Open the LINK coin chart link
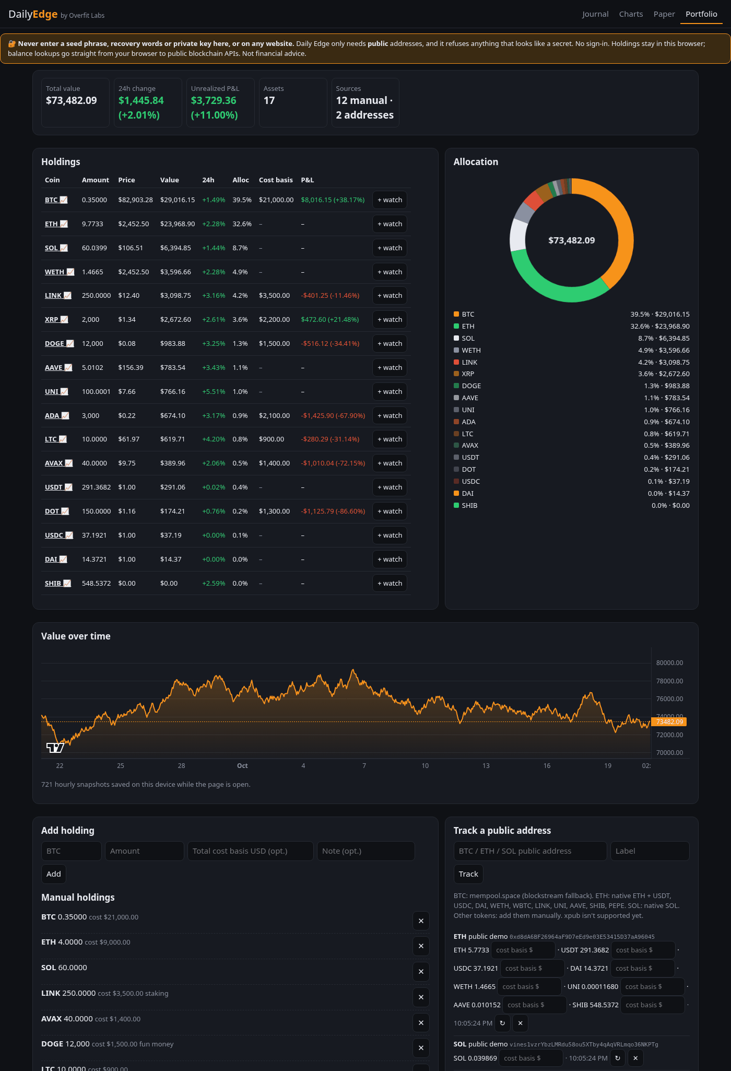Image resolution: width=731 pixels, height=1071 pixels. (x=58, y=296)
